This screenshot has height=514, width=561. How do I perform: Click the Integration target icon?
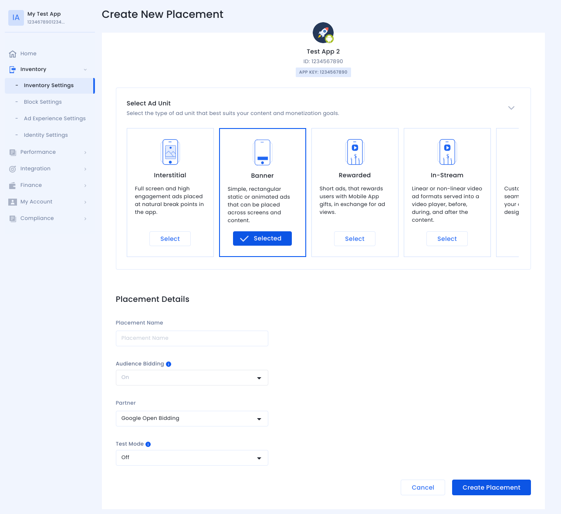(x=13, y=169)
